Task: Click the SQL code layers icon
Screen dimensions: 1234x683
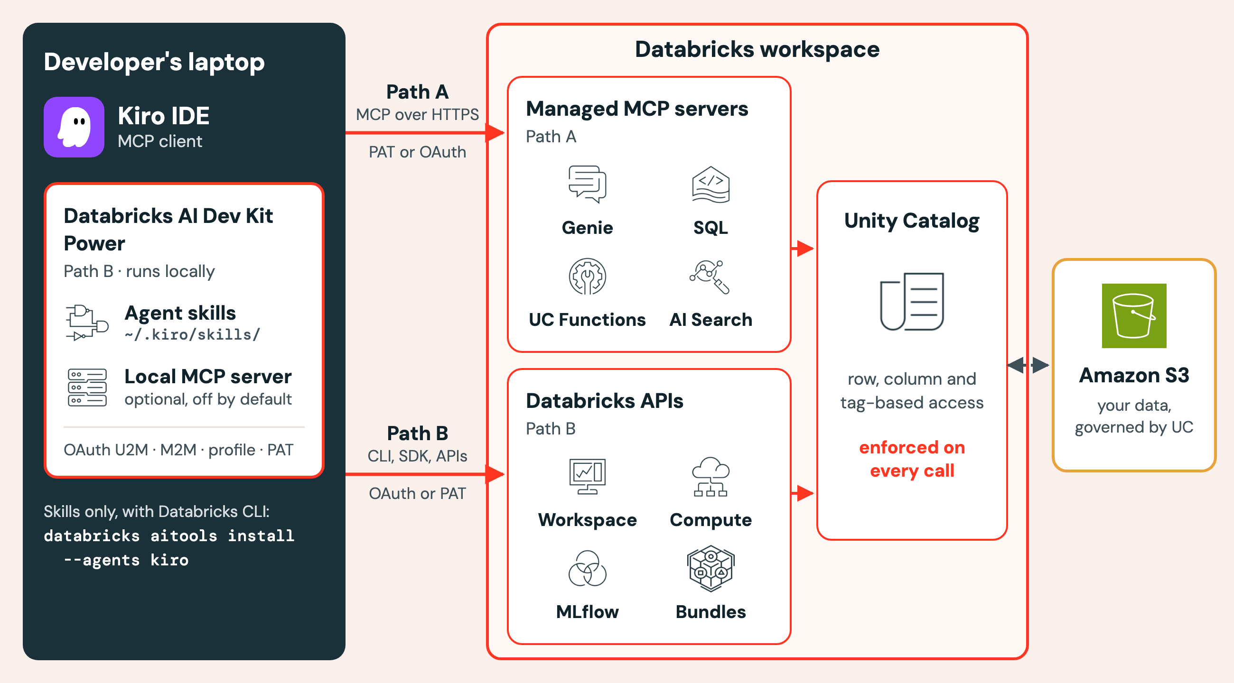Action: 710,185
